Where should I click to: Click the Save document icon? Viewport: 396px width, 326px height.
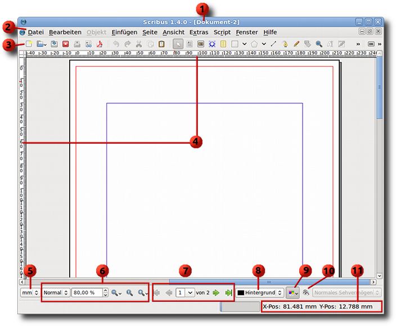54,44
